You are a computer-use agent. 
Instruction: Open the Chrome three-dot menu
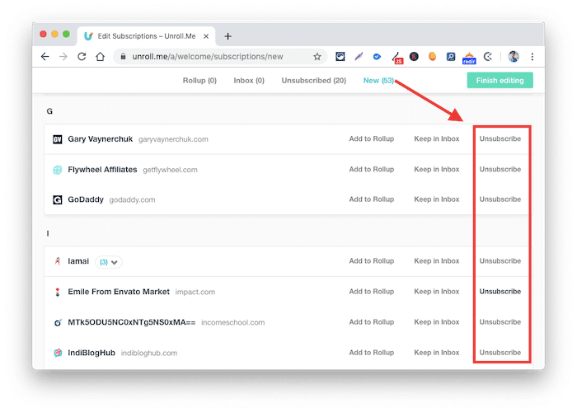coord(532,57)
